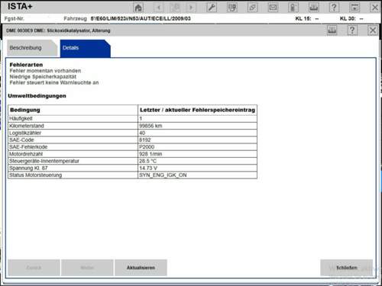Image resolution: width=382 pixels, height=286 pixels.
Task: Go to the ISTA+ home screen icon
Action: pyautogui.click(x=138, y=8)
